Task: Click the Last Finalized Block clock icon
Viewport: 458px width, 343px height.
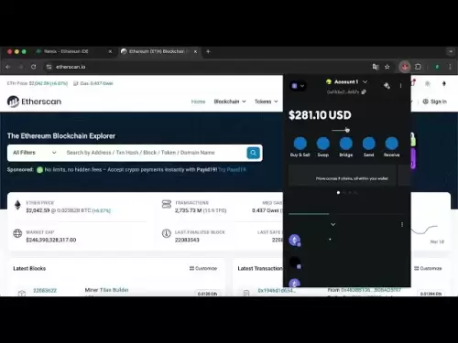Action: pyautogui.click(x=167, y=233)
